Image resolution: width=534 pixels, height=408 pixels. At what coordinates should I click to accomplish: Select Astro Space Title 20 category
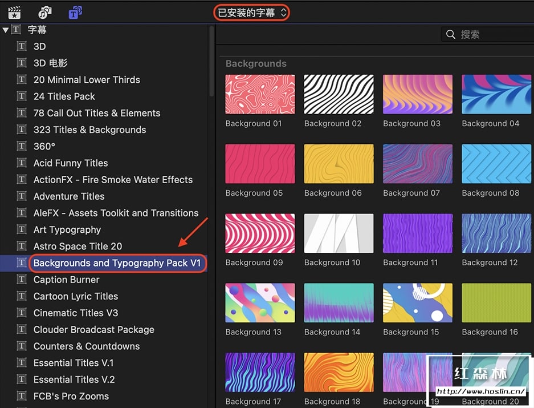click(x=78, y=247)
